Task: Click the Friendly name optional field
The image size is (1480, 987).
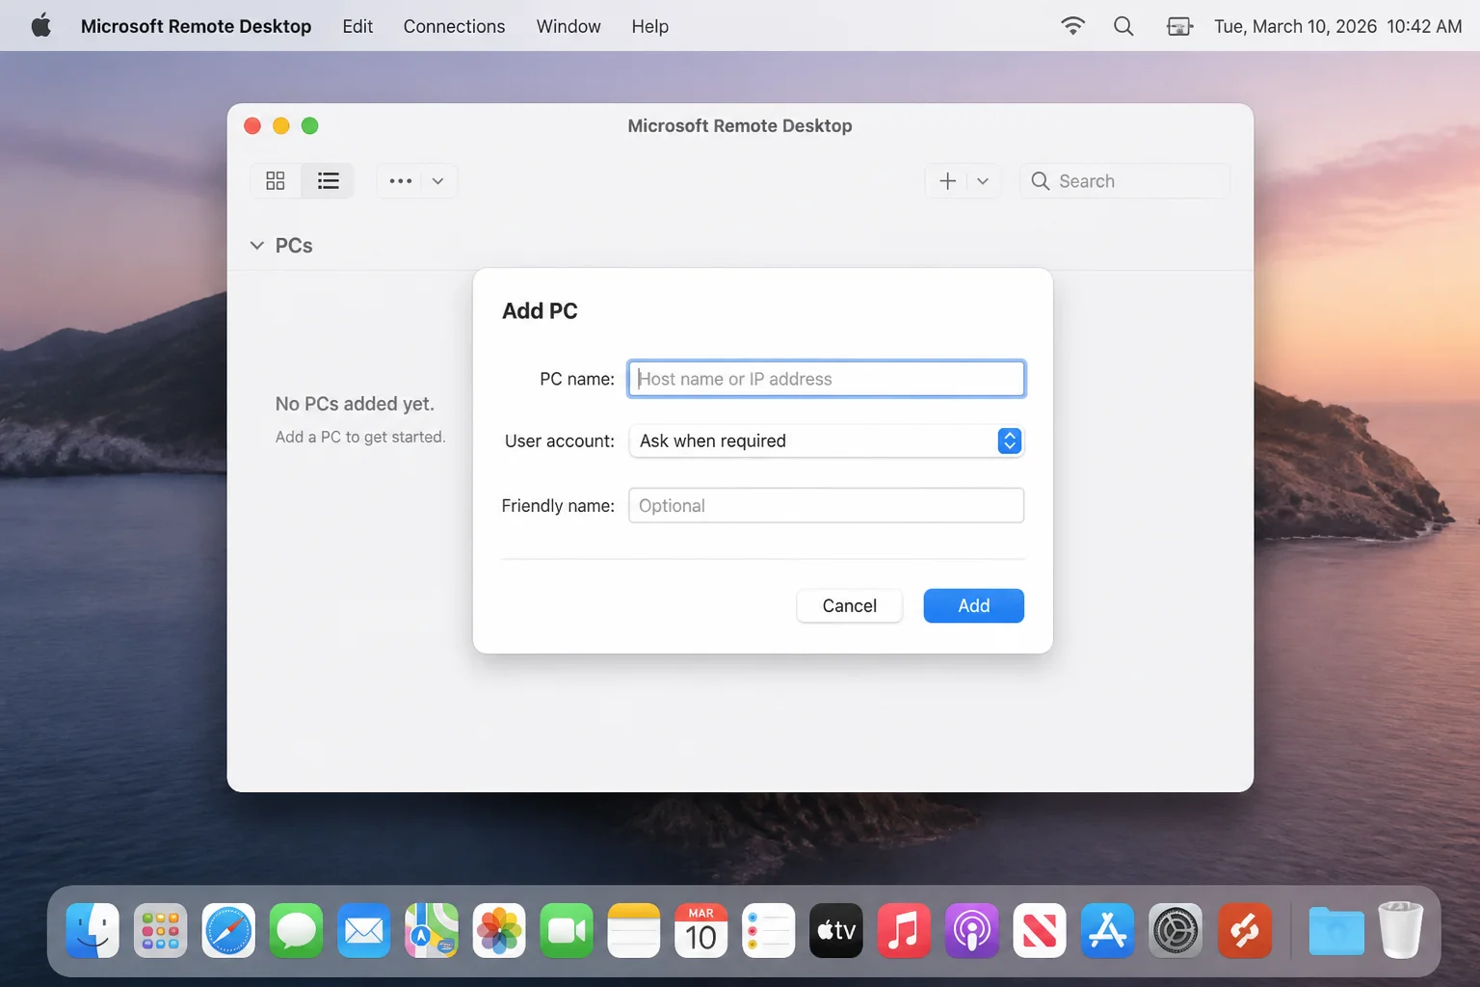Action: click(x=826, y=506)
